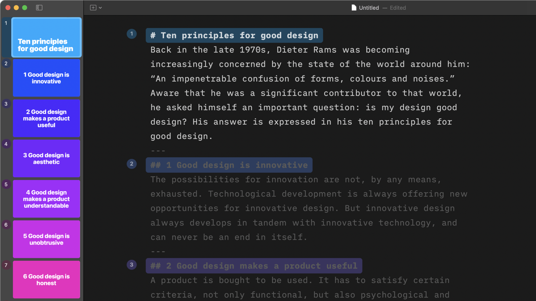536x301 pixels.
Task: Open the '5 Good design is unobtrusive' slide
Action: (46, 239)
